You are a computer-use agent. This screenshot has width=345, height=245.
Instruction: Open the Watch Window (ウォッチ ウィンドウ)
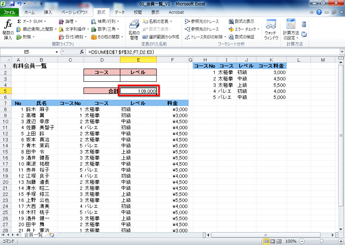pyautogui.click(x=271, y=29)
